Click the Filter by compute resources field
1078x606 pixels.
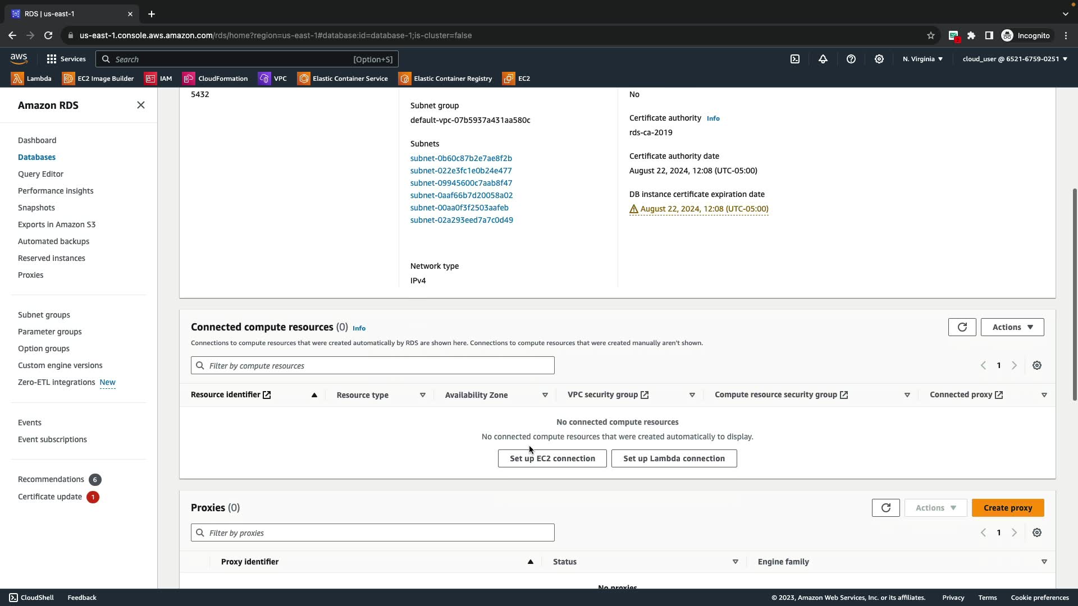click(372, 365)
